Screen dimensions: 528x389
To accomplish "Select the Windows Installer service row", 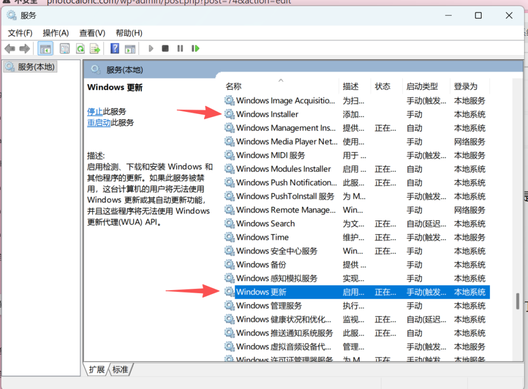I will pyautogui.click(x=267, y=115).
